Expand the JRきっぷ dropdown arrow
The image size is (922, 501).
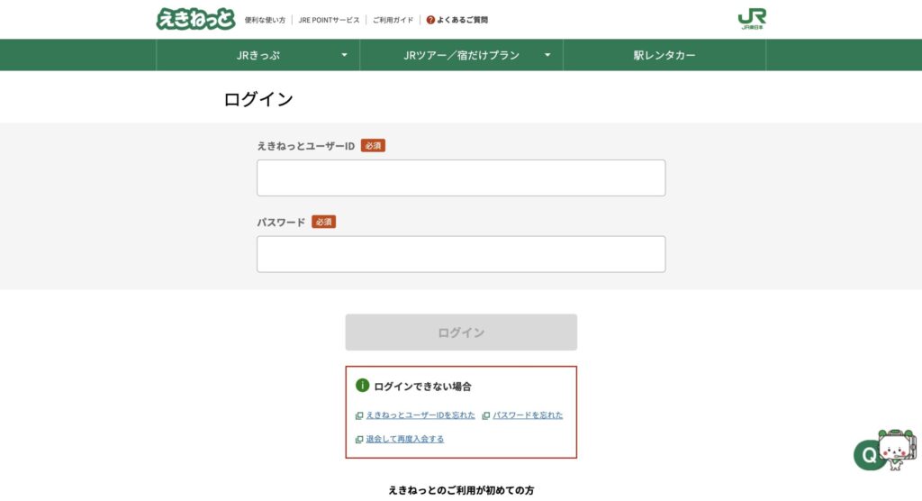345,55
